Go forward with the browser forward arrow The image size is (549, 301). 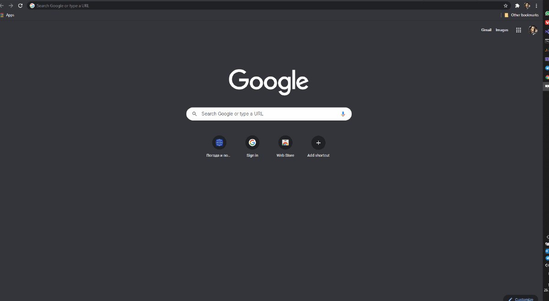(11, 5)
